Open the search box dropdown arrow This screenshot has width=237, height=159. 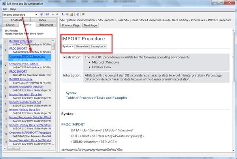pos(36,15)
